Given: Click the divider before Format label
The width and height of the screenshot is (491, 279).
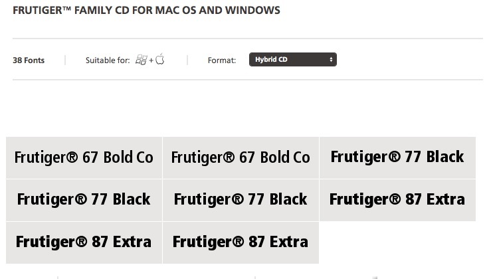Looking at the screenshot, I should (187, 60).
